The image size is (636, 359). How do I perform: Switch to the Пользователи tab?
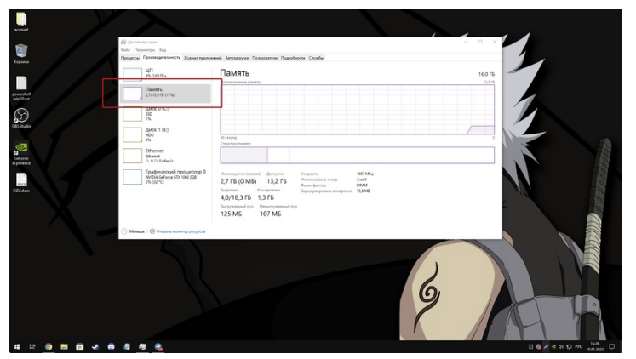pos(265,58)
